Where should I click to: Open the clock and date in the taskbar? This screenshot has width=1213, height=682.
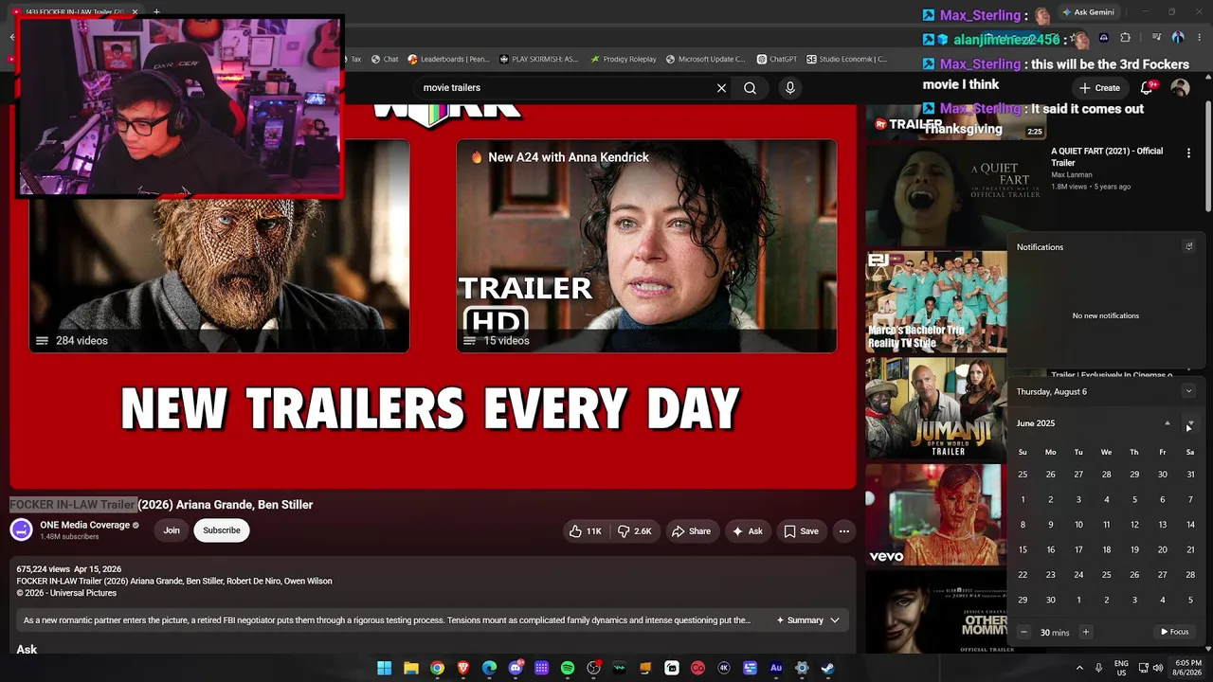[1188, 668]
